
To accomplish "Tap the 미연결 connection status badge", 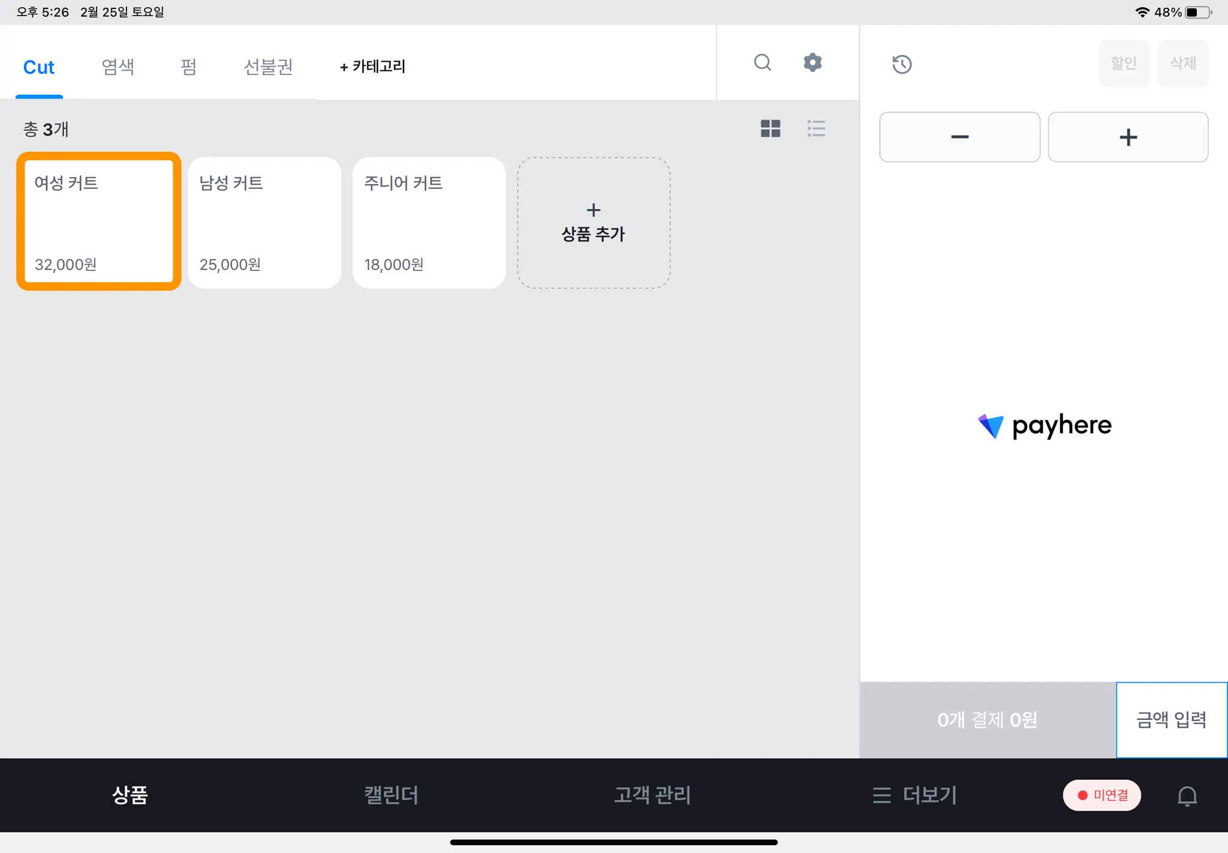I will 1101,795.
